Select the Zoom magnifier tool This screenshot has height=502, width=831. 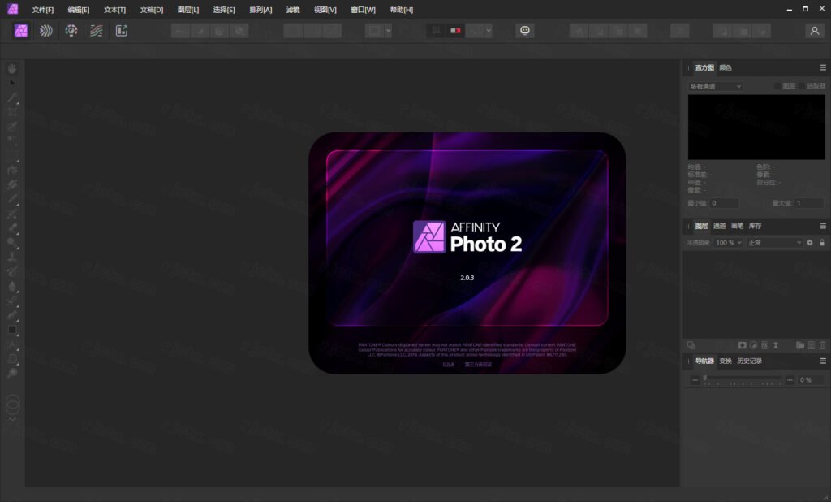click(x=12, y=373)
